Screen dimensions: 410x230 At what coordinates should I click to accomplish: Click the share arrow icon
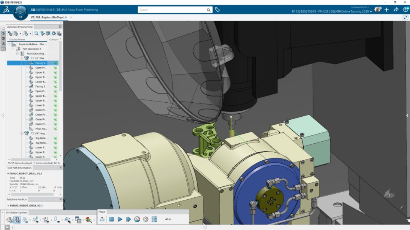pos(396,9)
